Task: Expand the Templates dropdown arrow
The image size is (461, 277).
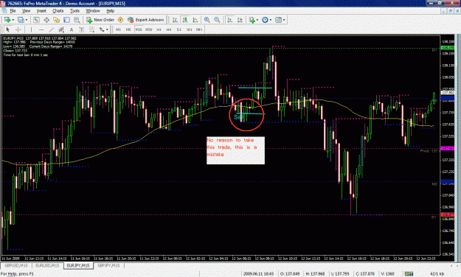Action: 284,20
